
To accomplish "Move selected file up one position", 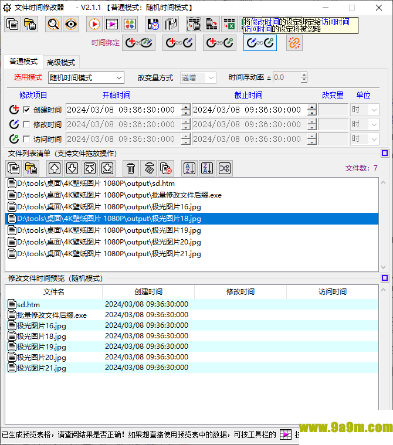I will (x=55, y=168).
